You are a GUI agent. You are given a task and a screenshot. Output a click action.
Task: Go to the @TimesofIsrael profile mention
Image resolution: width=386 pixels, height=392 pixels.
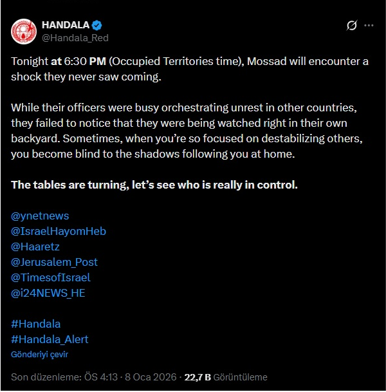51,277
